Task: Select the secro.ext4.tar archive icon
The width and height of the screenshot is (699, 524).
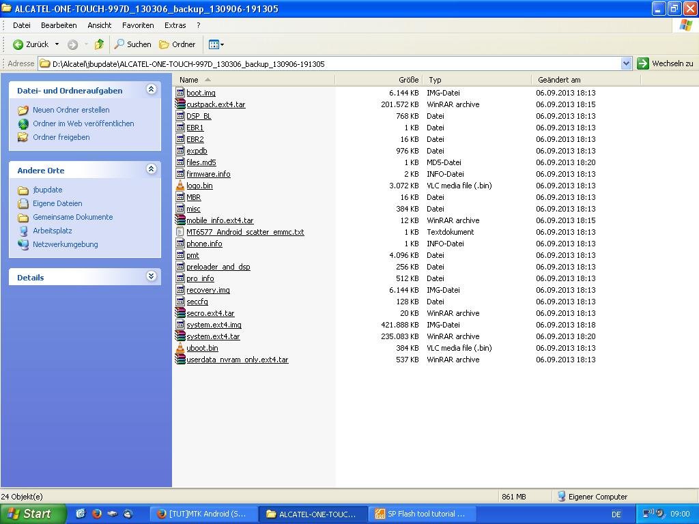Action: click(x=180, y=313)
